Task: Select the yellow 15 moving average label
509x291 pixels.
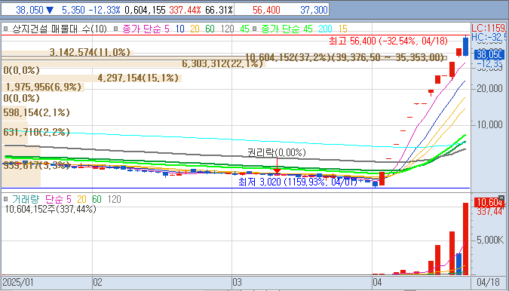Action: [x=343, y=29]
